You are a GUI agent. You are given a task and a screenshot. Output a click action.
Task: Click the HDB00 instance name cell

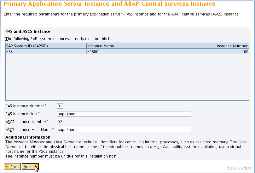[127, 52]
